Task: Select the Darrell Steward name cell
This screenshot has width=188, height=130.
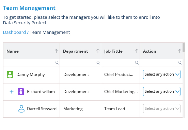Action: click(x=31, y=109)
